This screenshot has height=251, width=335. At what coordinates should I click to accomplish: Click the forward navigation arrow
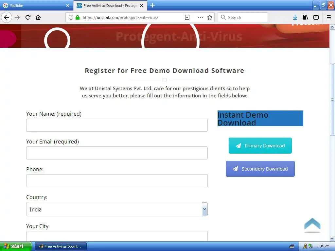pyautogui.click(x=17, y=17)
